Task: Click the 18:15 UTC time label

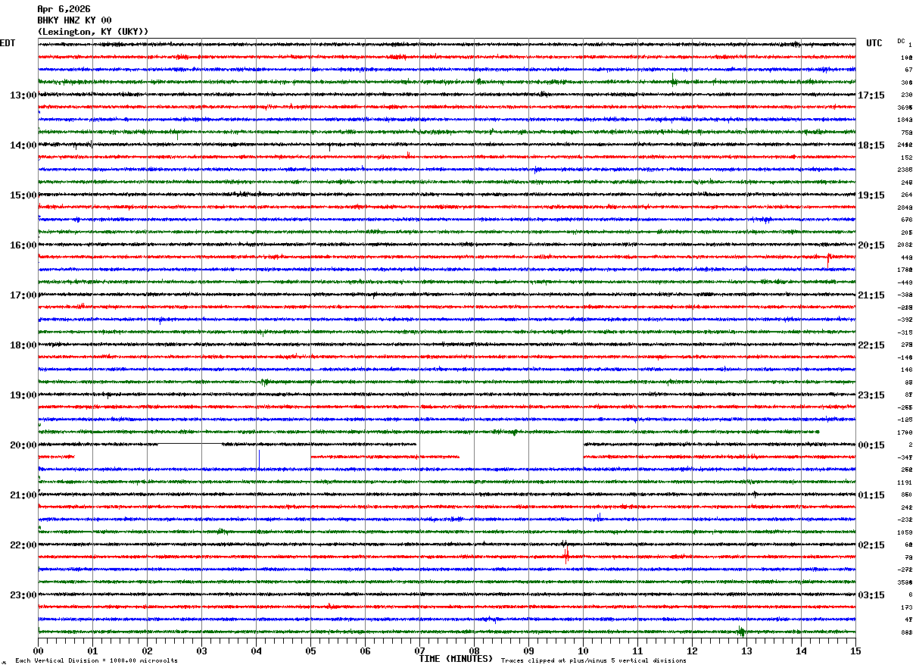Action: pyautogui.click(x=871, y=145)
